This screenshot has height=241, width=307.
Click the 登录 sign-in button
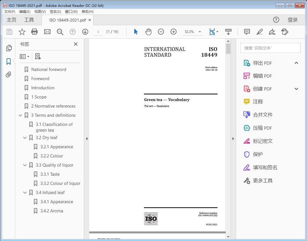pos(292,20)
